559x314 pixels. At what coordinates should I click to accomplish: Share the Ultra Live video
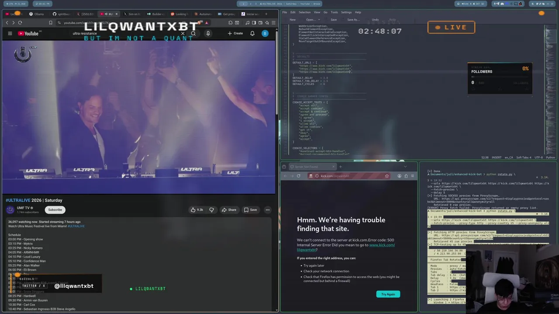coord(229,210)
